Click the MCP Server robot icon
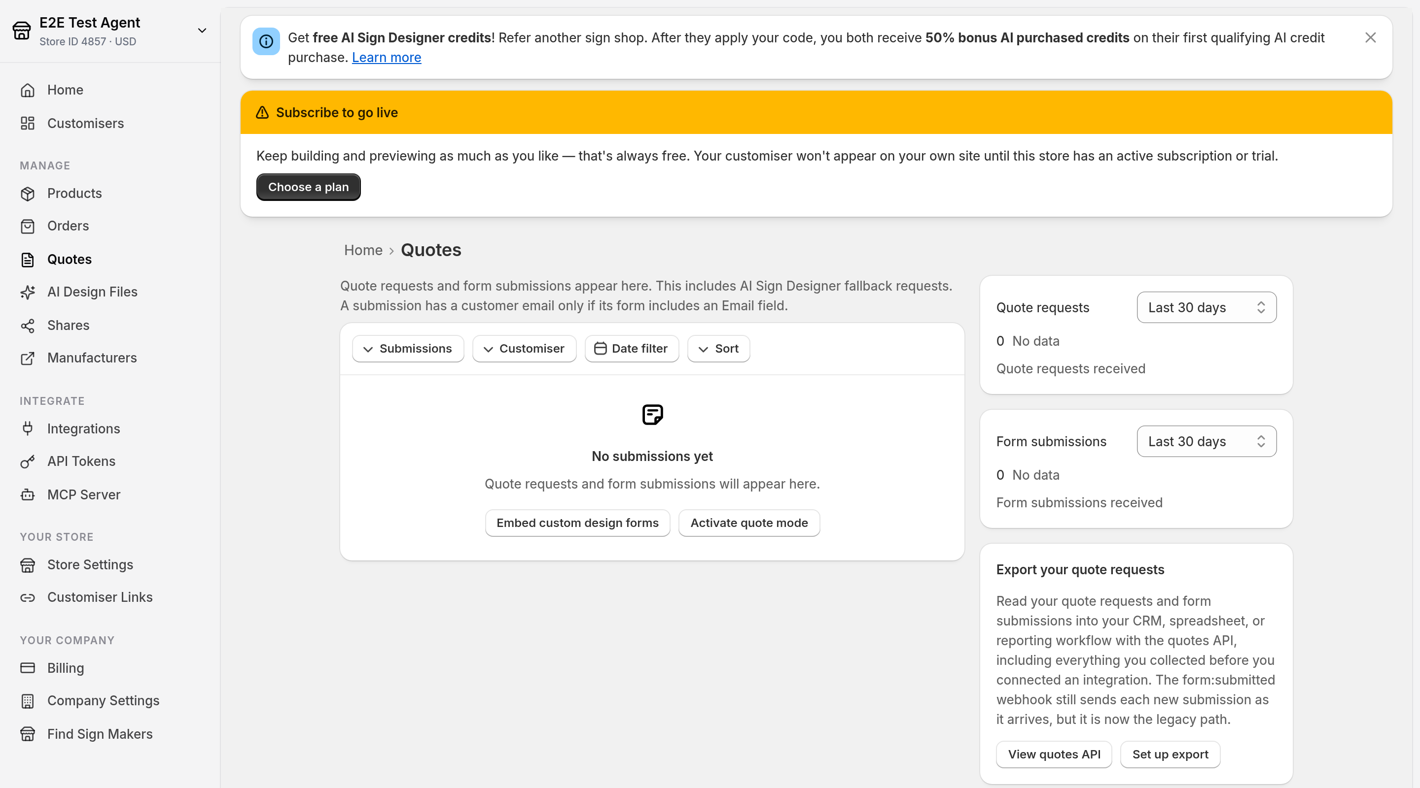1420x788 pixels. tap(28, 494)
